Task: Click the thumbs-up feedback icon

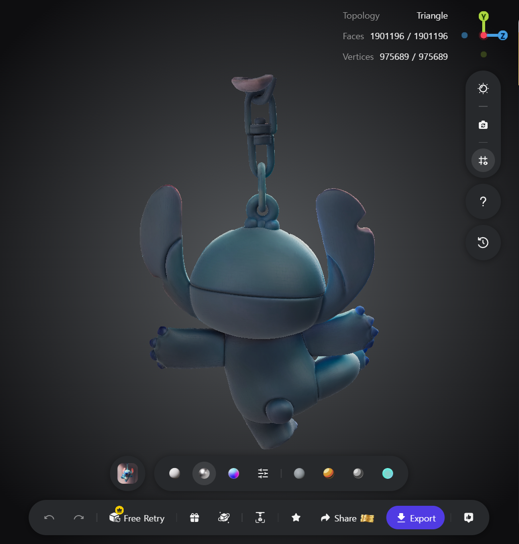Action: click(468, 518)
